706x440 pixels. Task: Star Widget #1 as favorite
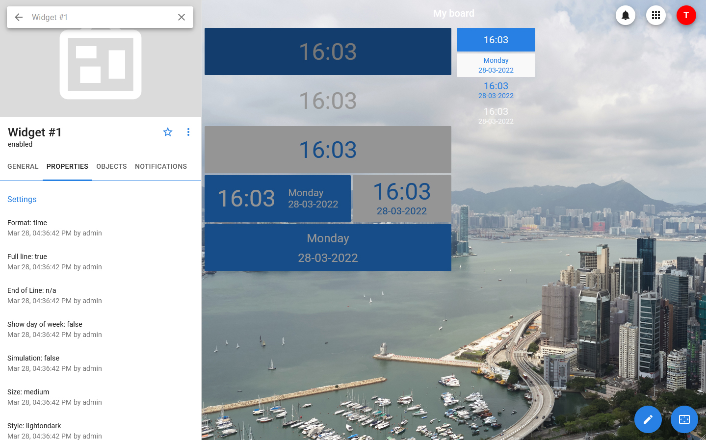point(168,132)
